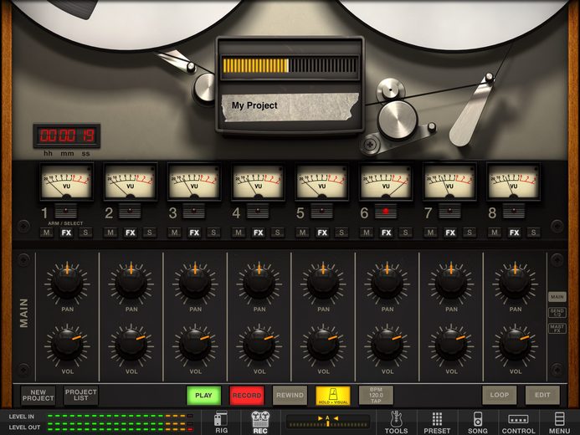Mute track 7 with M button

click(430, 233)
